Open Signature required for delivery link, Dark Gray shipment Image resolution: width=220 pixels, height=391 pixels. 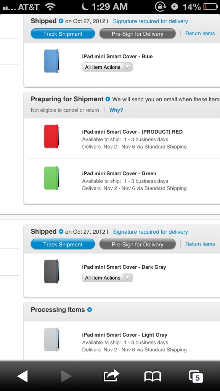150,232
